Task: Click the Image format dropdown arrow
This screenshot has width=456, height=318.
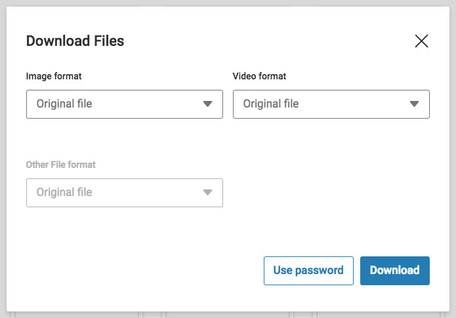Action: point(207,104)
